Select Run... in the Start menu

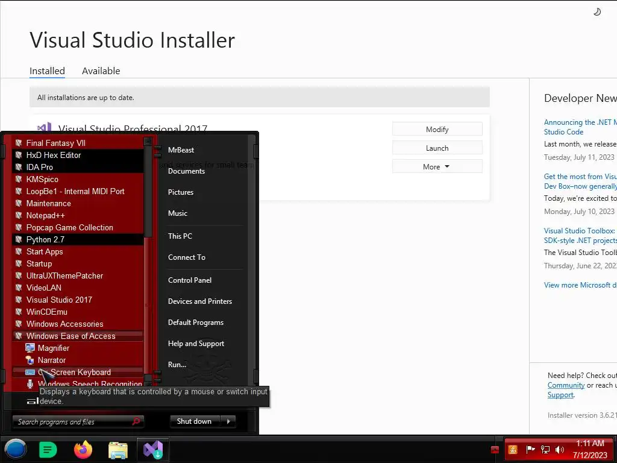[177, 365]
